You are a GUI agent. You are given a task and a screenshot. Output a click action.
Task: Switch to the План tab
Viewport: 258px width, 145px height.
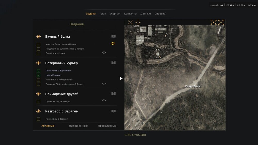point(103,14)
